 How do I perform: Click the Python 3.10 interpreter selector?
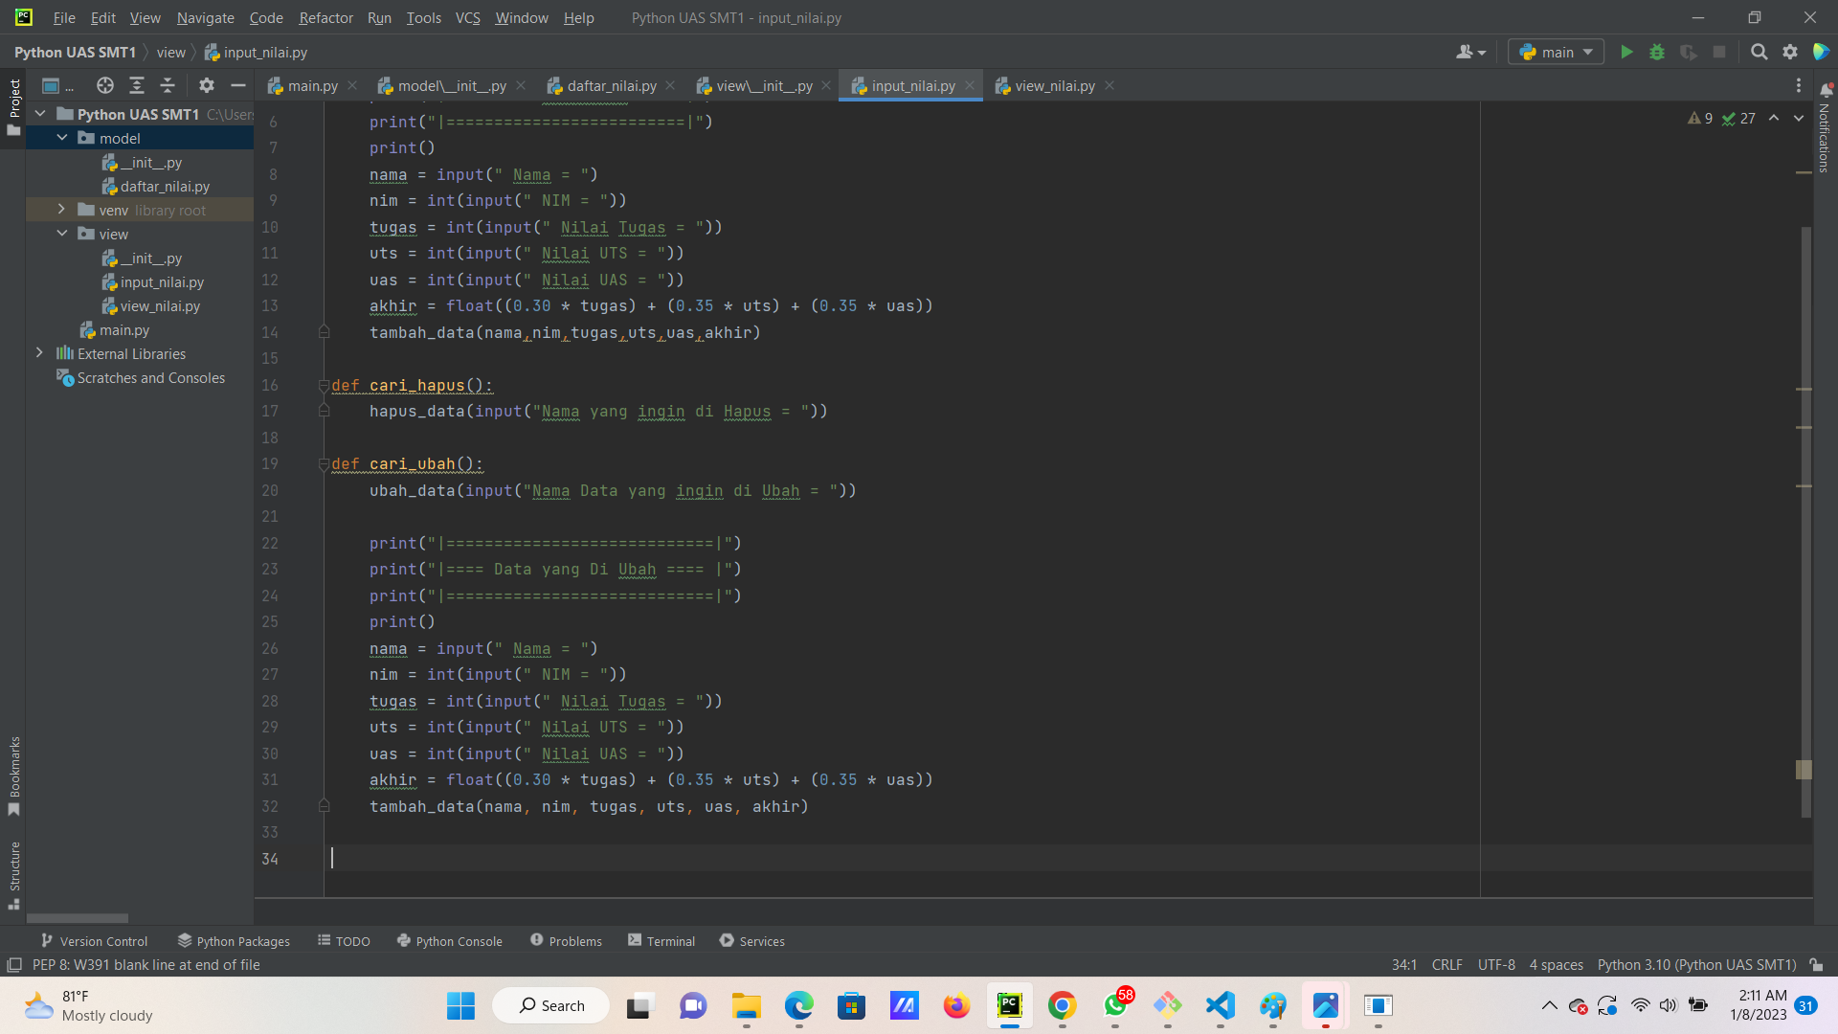click(x=1695, y=965)
